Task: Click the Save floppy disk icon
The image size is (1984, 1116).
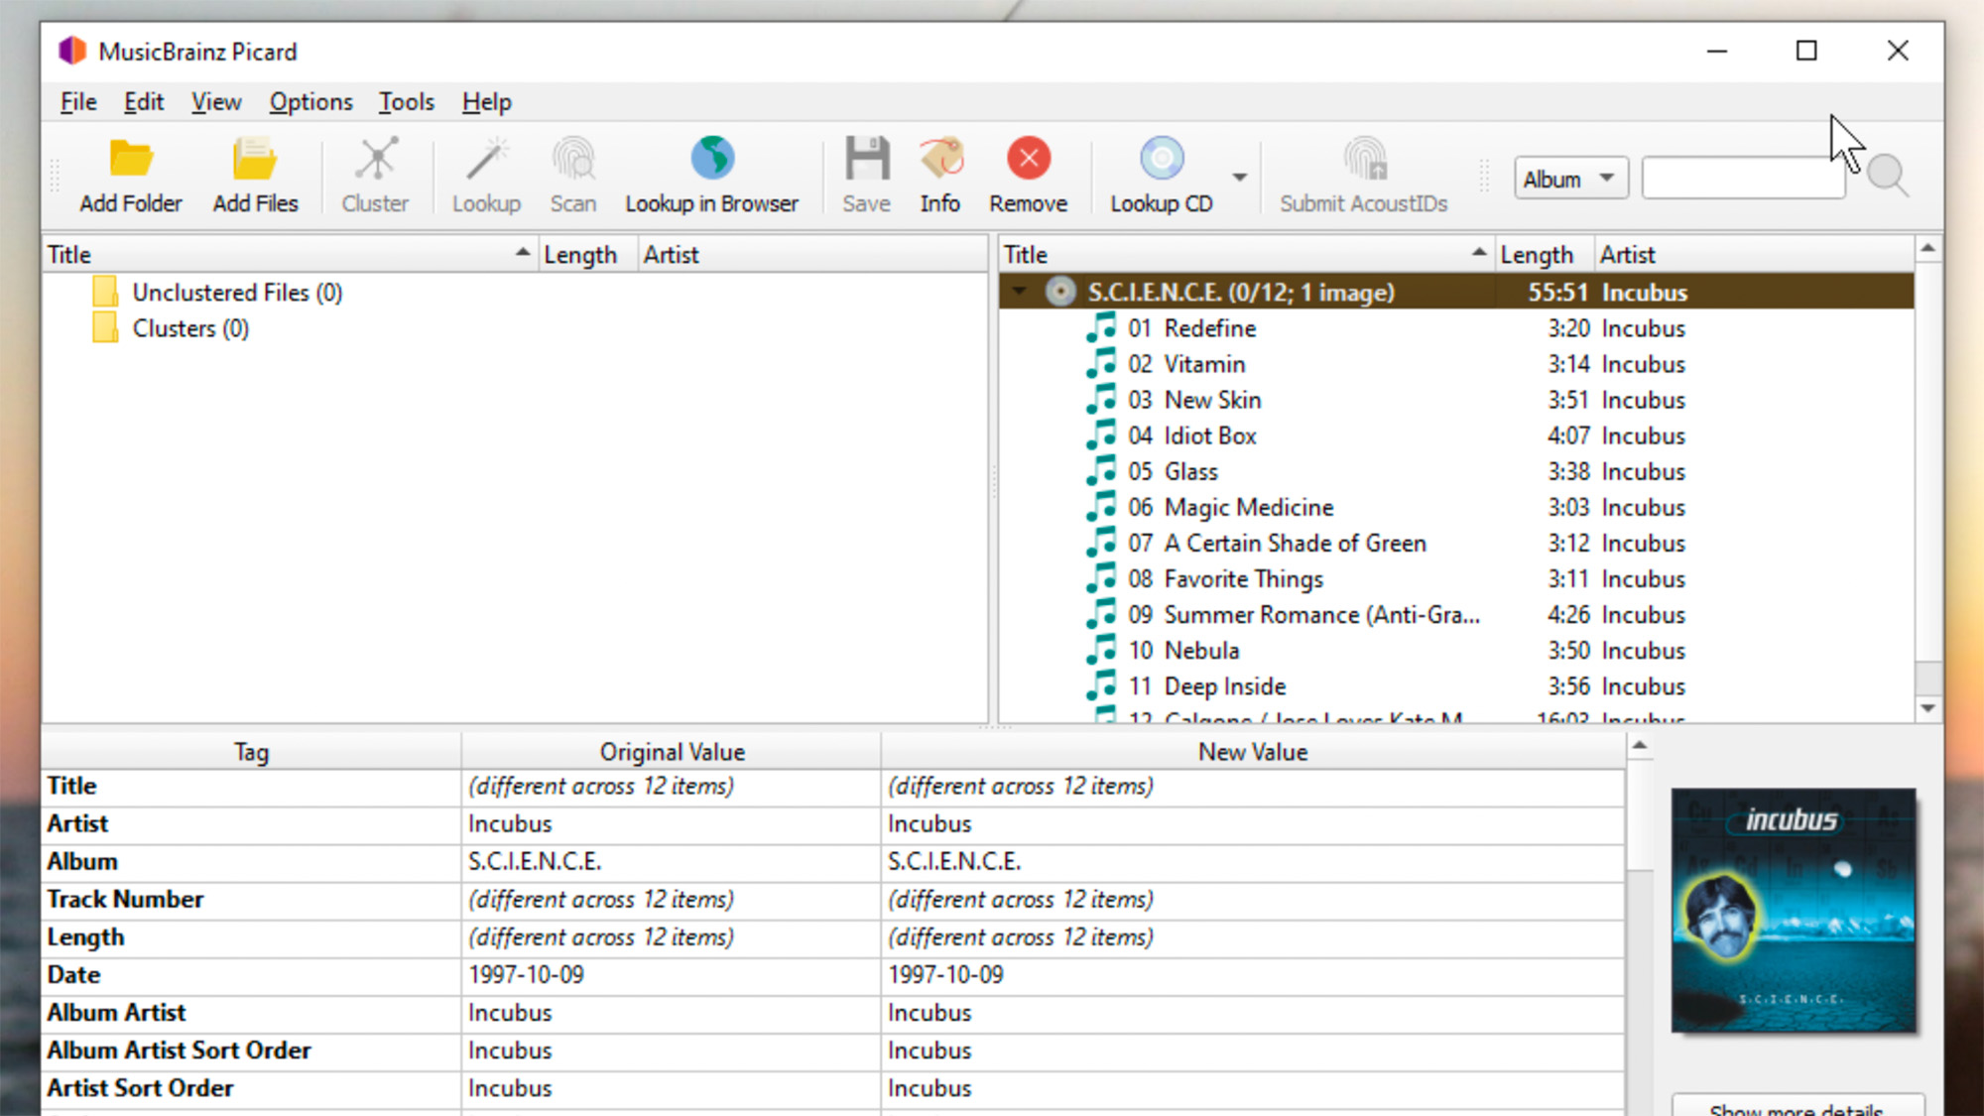Action: (866, 159)
